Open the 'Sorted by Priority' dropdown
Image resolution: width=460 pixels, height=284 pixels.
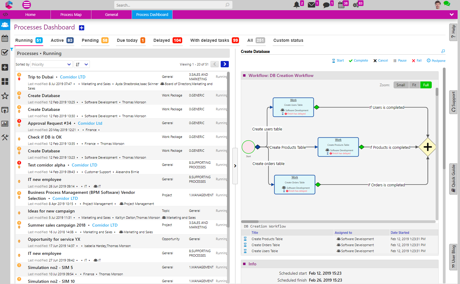point(51,64)
